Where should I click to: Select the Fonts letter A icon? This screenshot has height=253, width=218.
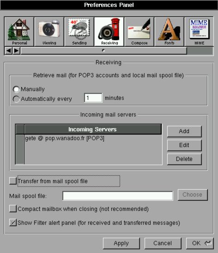point(169,31)
